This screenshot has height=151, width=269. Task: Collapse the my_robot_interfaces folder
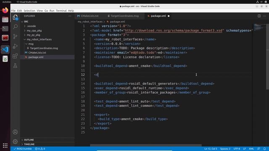[25, 39]
